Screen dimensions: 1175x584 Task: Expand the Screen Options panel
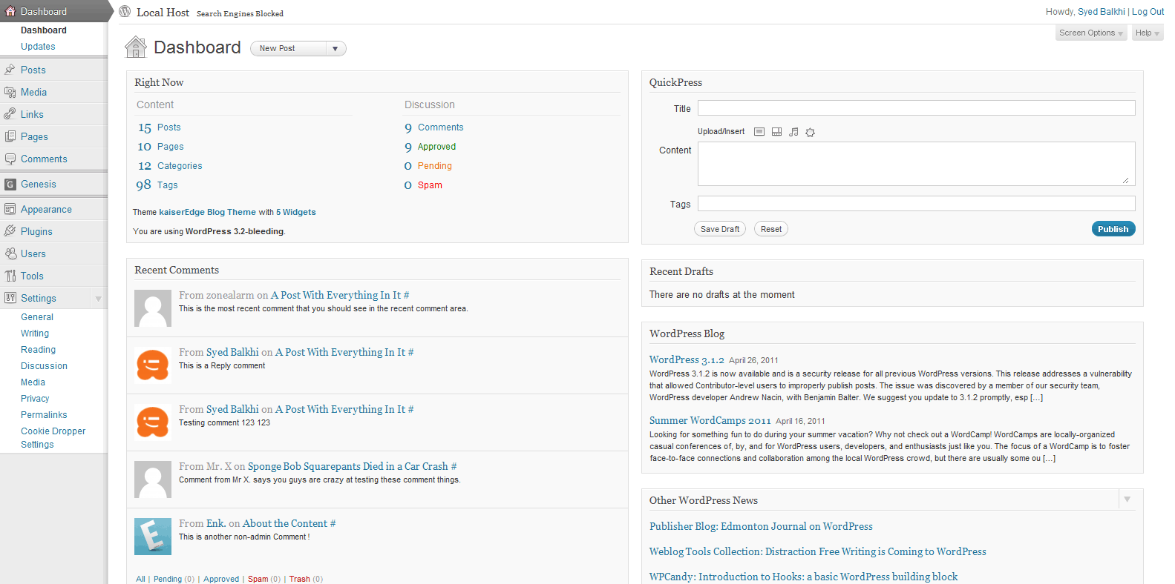click(1090, 33)
